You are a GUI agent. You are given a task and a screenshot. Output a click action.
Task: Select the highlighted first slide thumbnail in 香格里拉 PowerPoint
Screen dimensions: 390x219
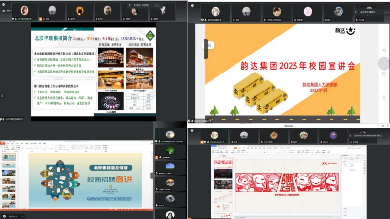coord(9,157)
